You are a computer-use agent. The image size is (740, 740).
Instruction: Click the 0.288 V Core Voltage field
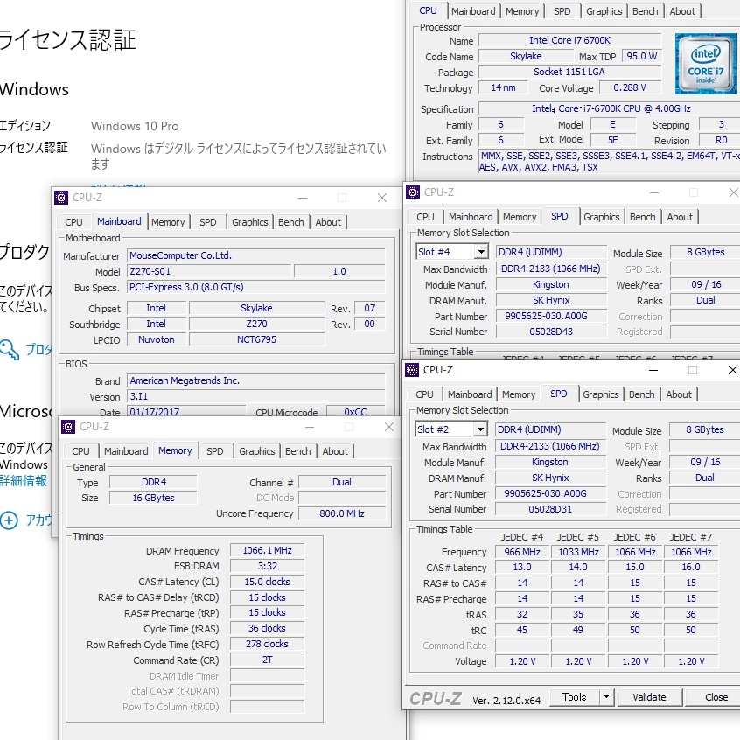click(x=630, y=87)
